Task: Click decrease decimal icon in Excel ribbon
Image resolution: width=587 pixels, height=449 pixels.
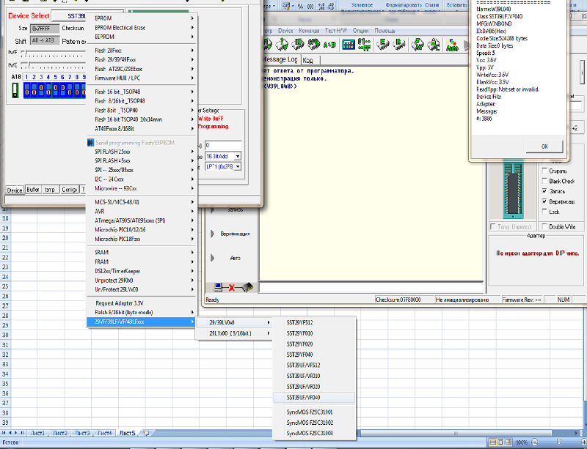Action: click(331, 6)
